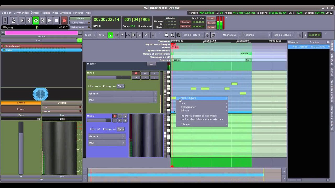Select the range selection tool
This screenshot has height=188, width=335.
(116, 35)
